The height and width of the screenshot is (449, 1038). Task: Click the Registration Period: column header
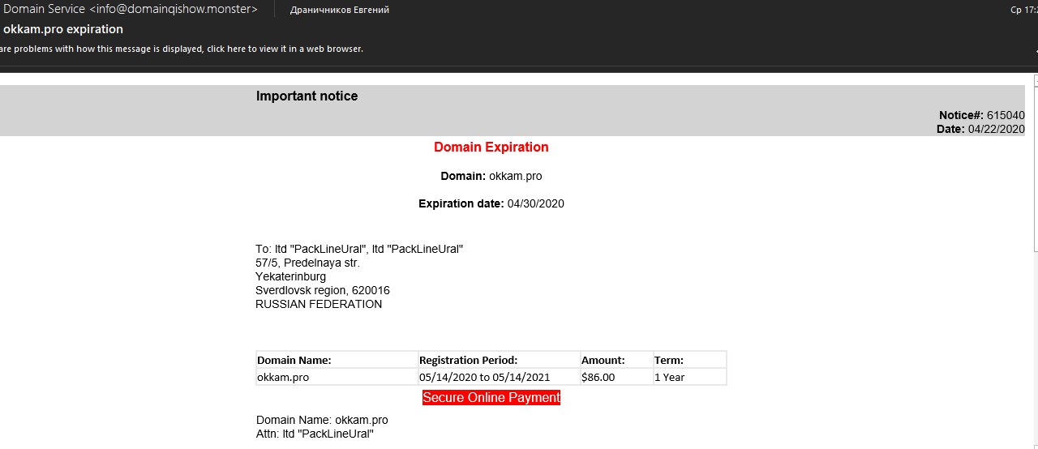(500, 360)
